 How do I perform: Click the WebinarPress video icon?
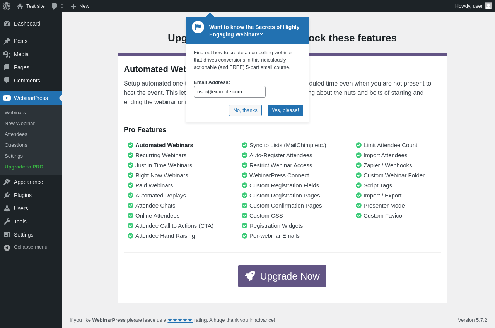(7, 98)
